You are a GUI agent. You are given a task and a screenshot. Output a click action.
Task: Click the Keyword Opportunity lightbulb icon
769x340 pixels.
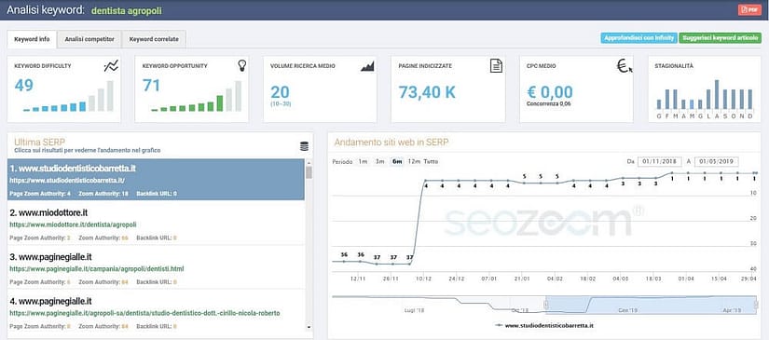click(241, 65)
